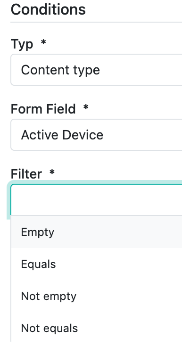Choose Not empty from the filter list

[97, 296]
